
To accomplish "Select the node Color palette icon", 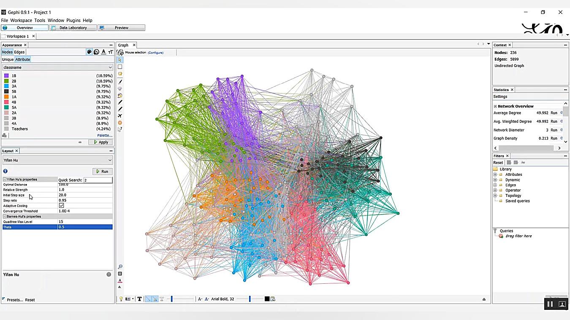I will click(89, 52).
